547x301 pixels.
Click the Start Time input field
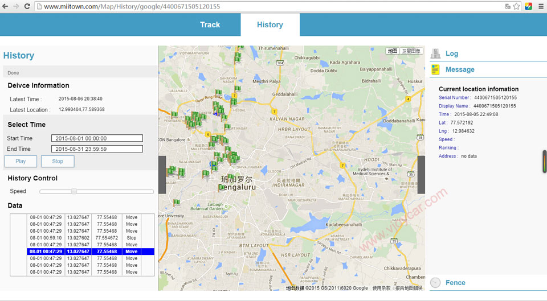coord(97,138)
